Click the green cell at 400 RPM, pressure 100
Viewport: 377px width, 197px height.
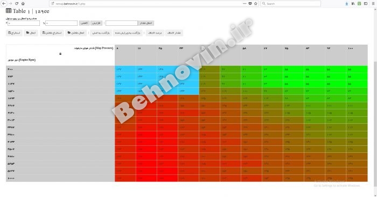point(357,69)
